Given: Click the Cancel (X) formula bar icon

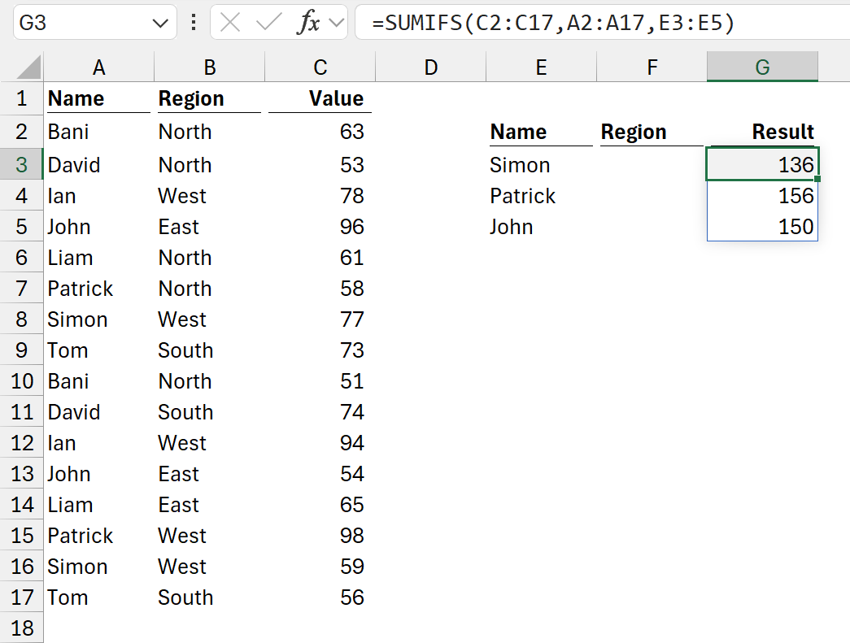Looking at the screenshot, I should tap(231, 23).
